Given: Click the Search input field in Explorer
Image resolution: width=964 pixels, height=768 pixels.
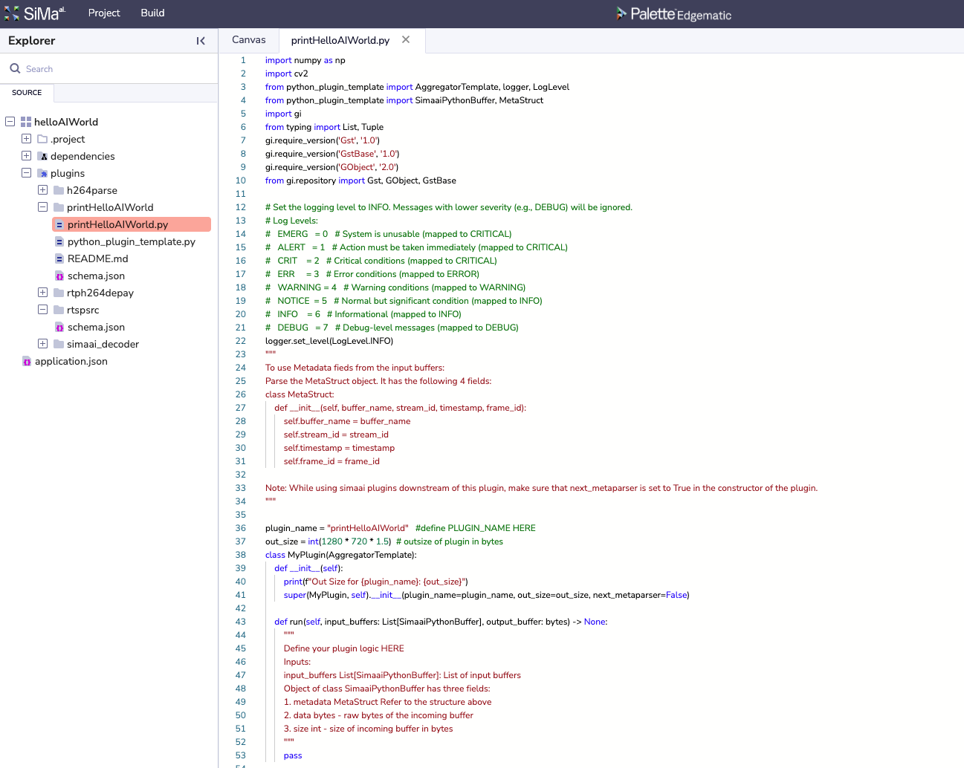Looking at the screenshot, I should tap(111, 69).
